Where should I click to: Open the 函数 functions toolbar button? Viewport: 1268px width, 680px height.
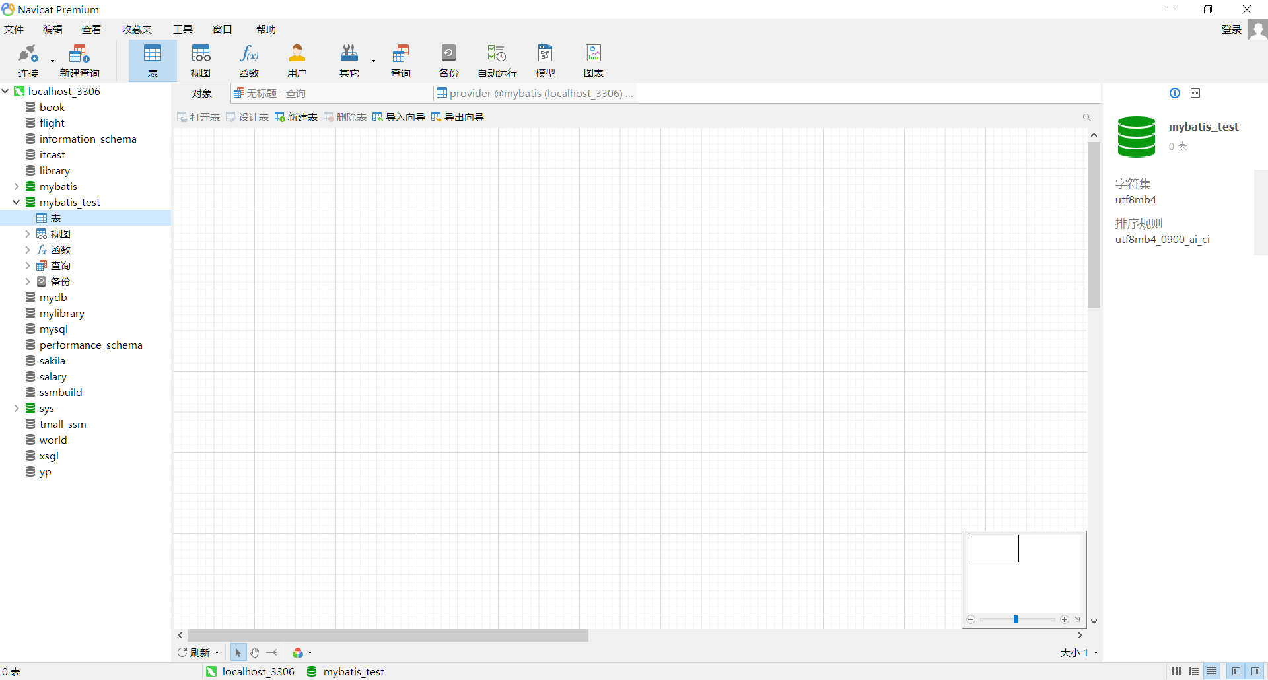point(249,61)
